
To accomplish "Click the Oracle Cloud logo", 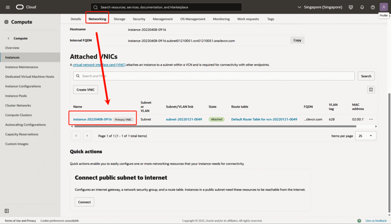I will [x=26, y=7].
